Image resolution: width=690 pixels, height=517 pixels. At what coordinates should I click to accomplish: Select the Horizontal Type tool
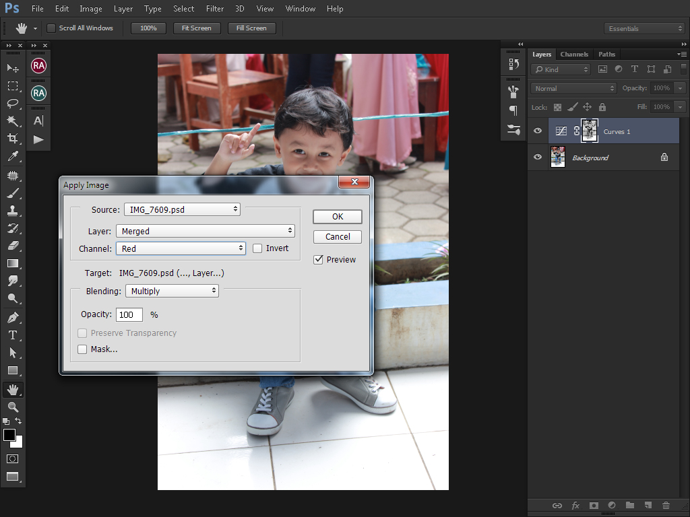[x=13, y=335]
